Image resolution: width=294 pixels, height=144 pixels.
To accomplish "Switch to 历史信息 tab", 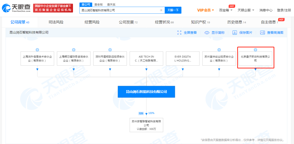I will click(x=237, y=22).
